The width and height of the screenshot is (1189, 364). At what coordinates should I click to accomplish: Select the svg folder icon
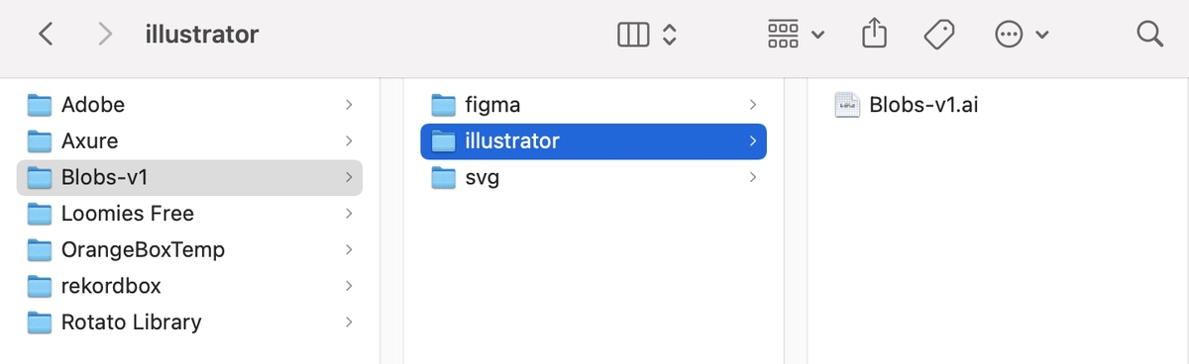point(444,177)
